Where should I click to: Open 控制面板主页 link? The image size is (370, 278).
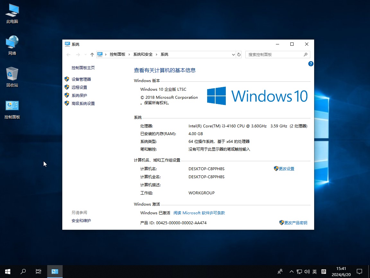[x=83, y=68]
